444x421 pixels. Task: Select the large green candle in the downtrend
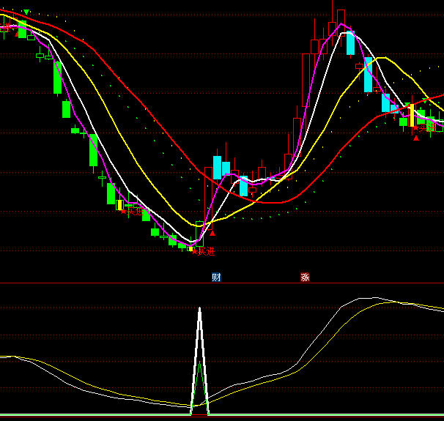click(93, 150)
